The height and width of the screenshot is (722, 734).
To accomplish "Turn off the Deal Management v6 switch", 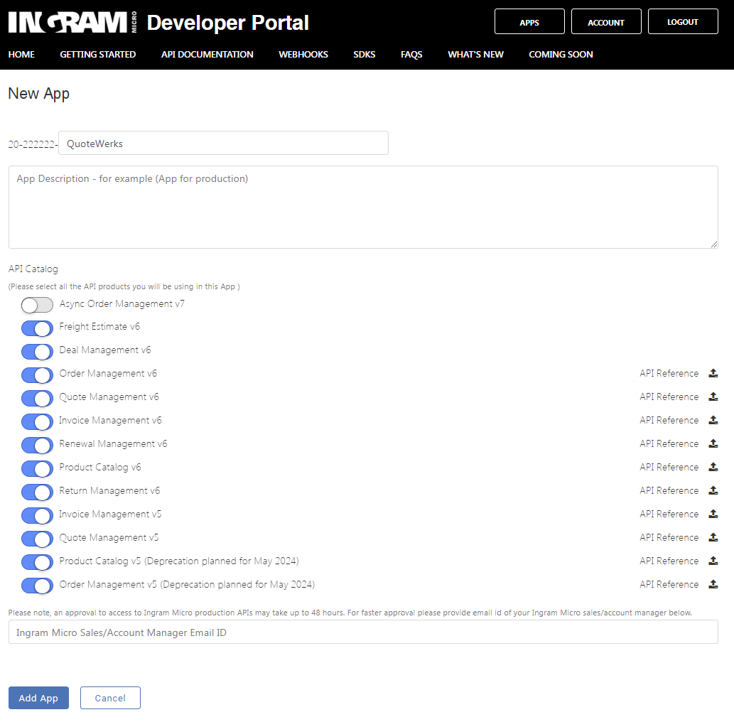I will coord(37,352).
